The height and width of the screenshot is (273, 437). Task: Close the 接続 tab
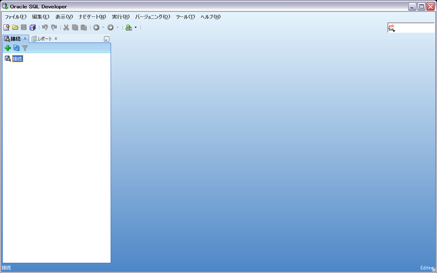click(x=25, y=39)
